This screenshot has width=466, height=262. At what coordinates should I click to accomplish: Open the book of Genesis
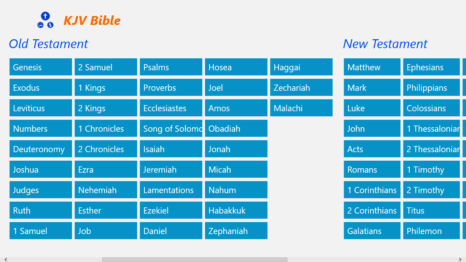[x=41, y=67]
